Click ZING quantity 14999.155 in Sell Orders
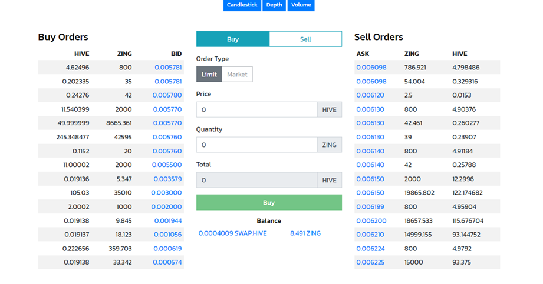The image size is (543, 284). pos(418,235)
